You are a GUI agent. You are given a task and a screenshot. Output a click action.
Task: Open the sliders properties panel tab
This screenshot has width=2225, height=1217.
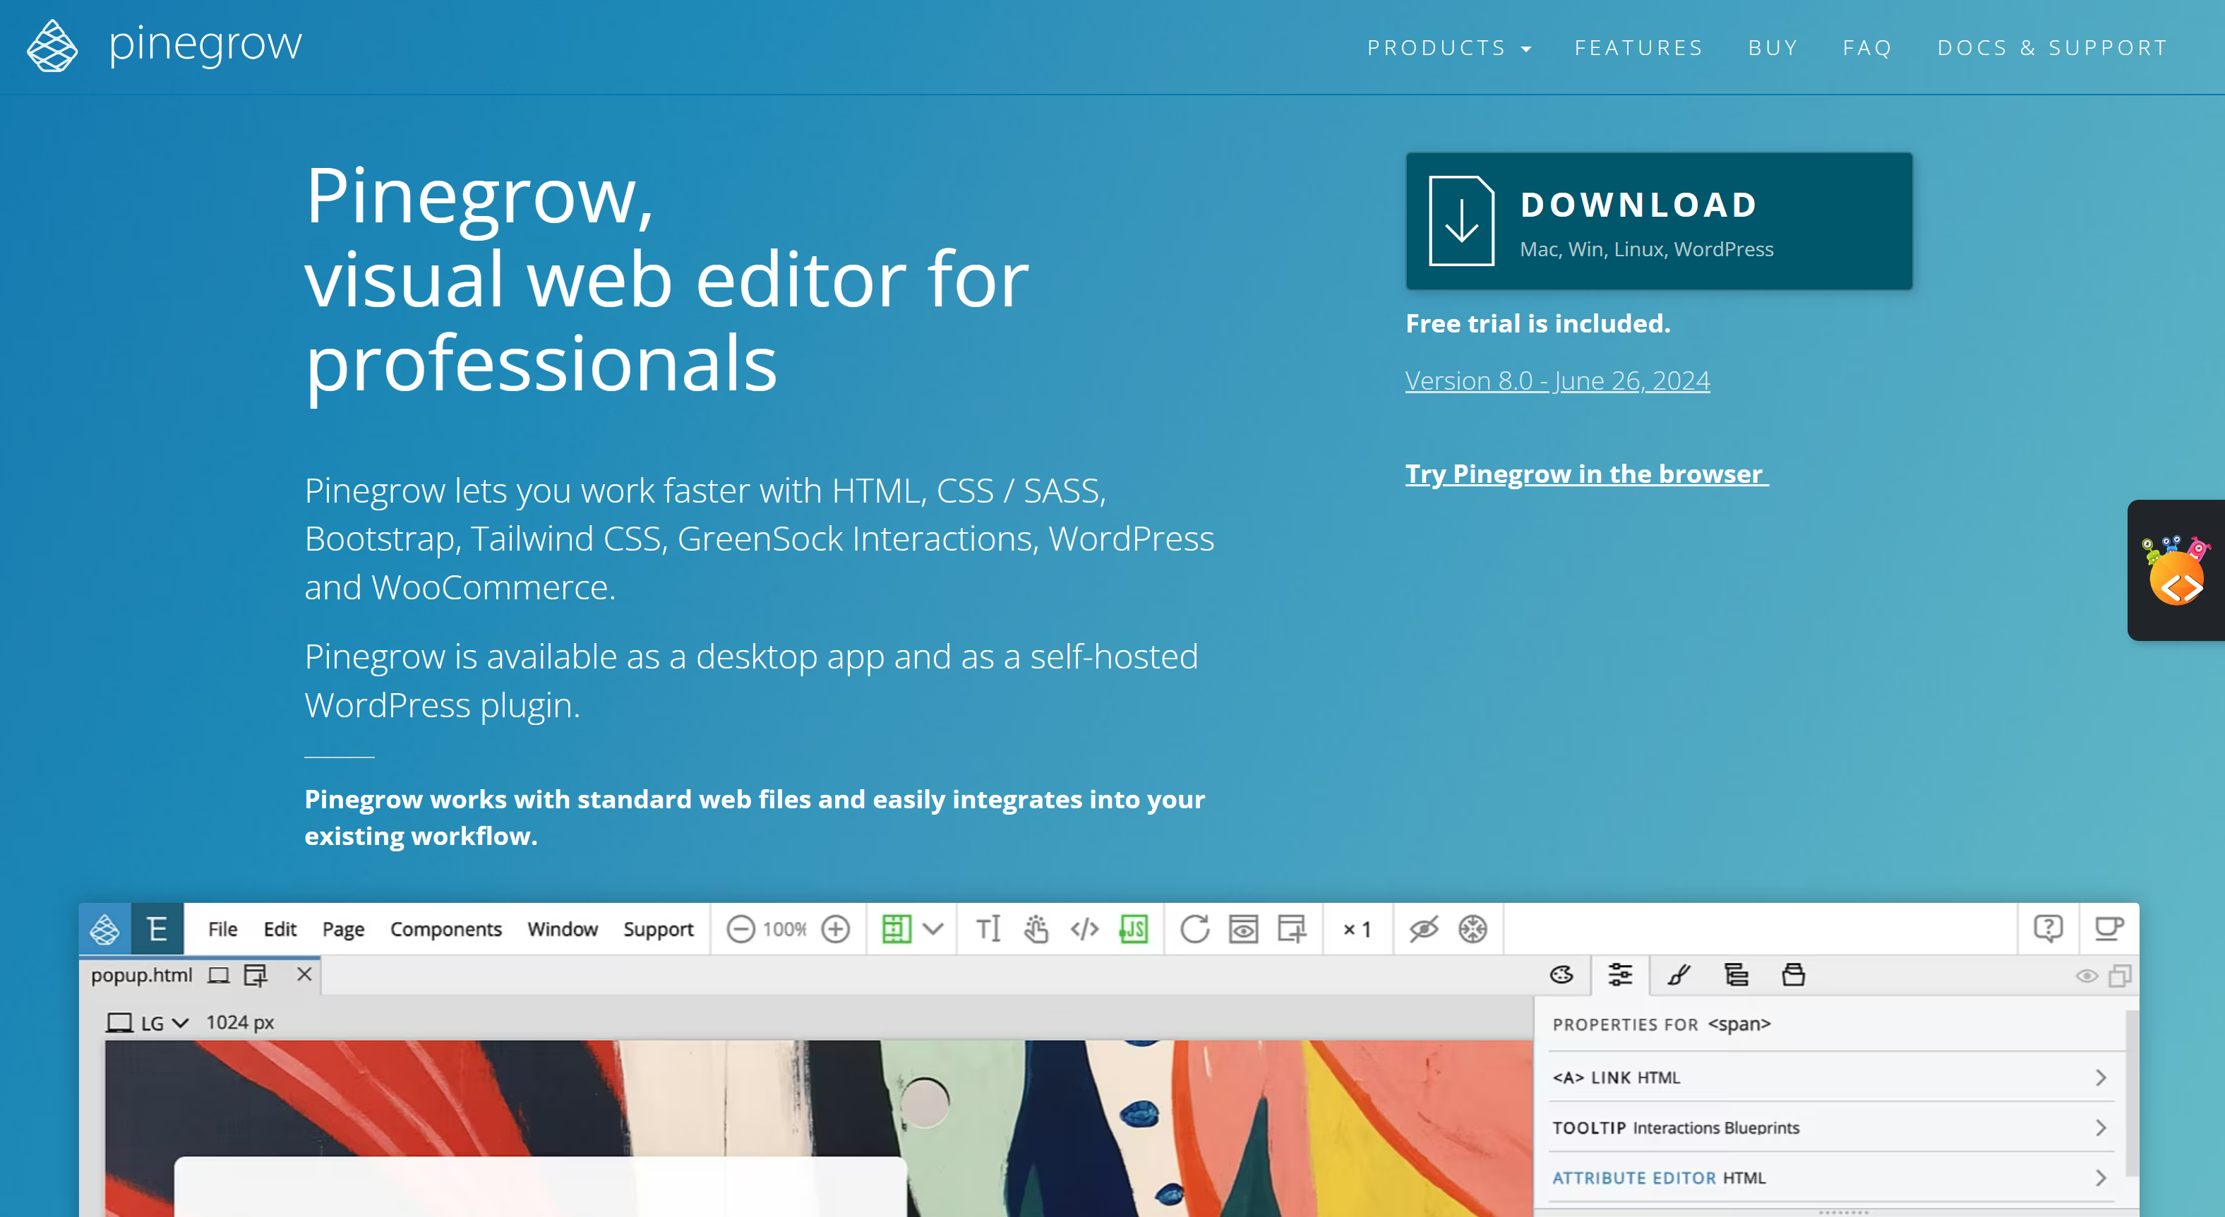coord(1620,976)
